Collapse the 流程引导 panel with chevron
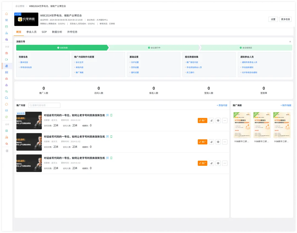Image resolution: width=297 pixels, height=233 pixels. [x=290, y=42]
